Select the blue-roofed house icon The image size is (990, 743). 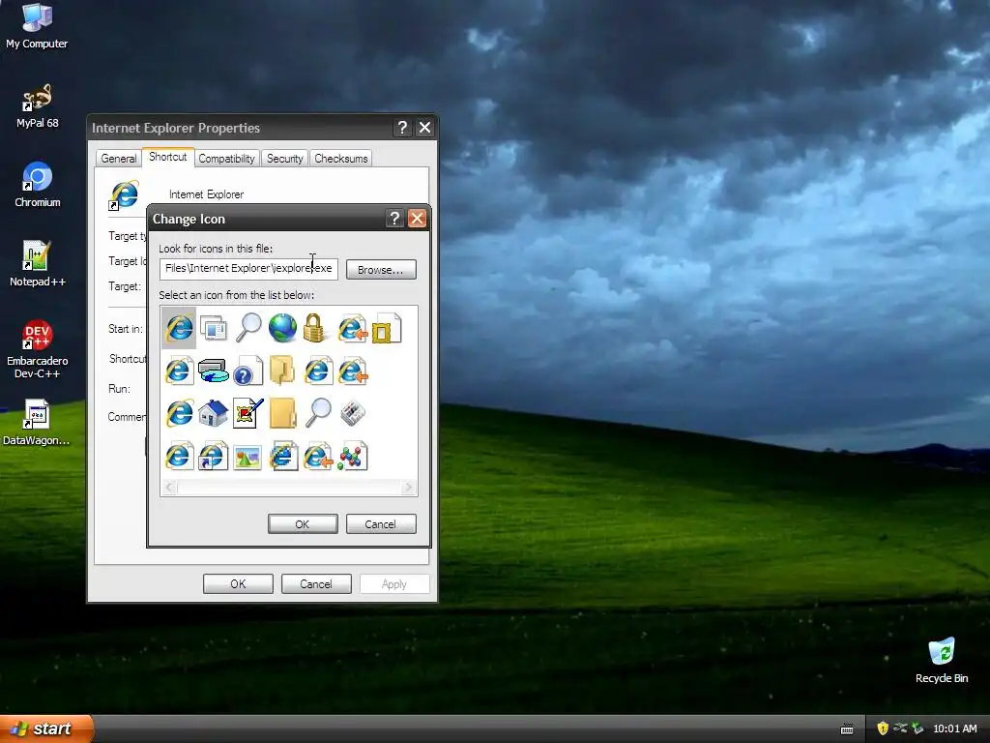(214, 413)
